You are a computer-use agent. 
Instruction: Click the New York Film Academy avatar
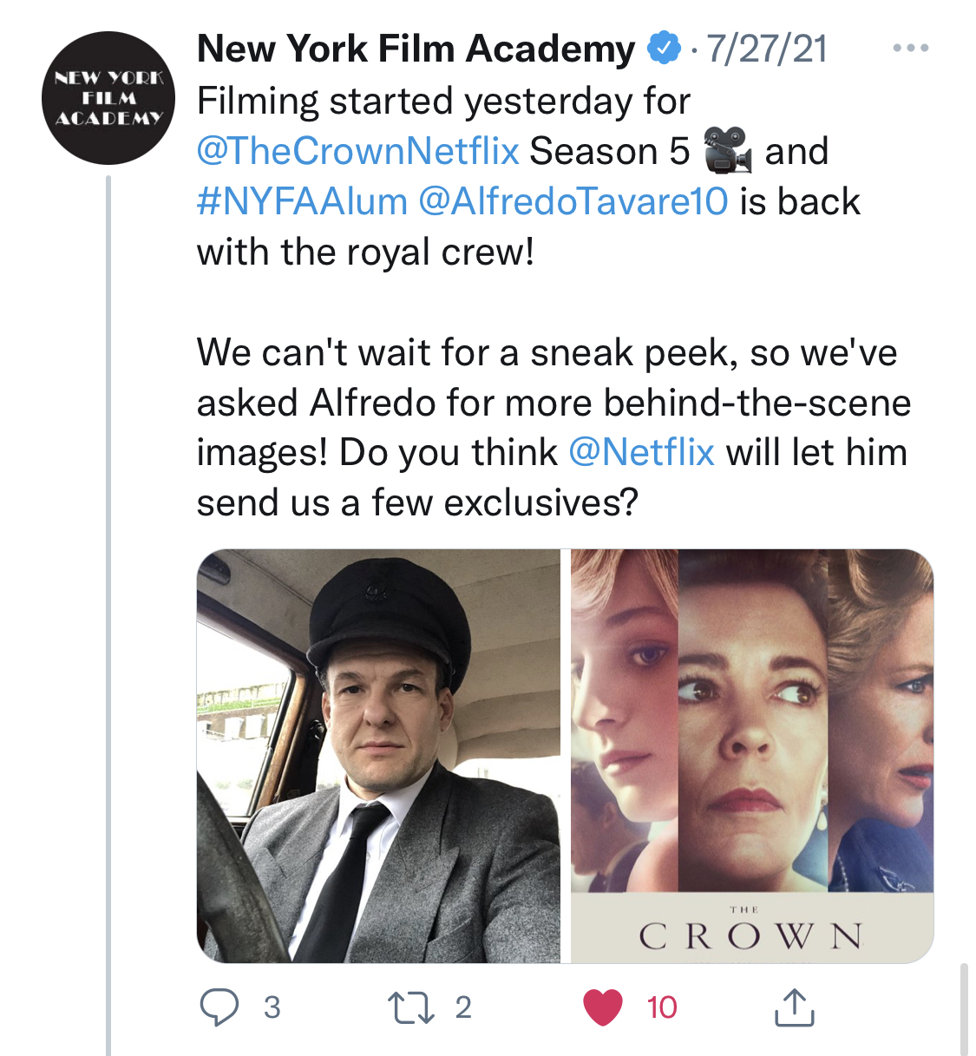tap(108, 98)
